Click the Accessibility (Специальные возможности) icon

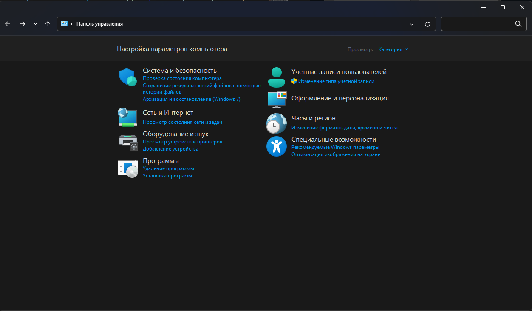click(x=277, y=146)
